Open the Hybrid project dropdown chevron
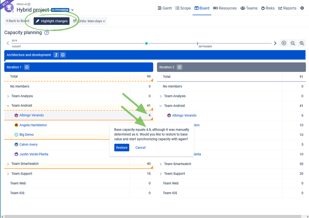309x218 pixels. point(72,10)
